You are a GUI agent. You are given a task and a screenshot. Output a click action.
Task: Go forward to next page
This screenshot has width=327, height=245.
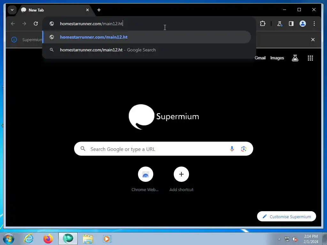(24, 24)
